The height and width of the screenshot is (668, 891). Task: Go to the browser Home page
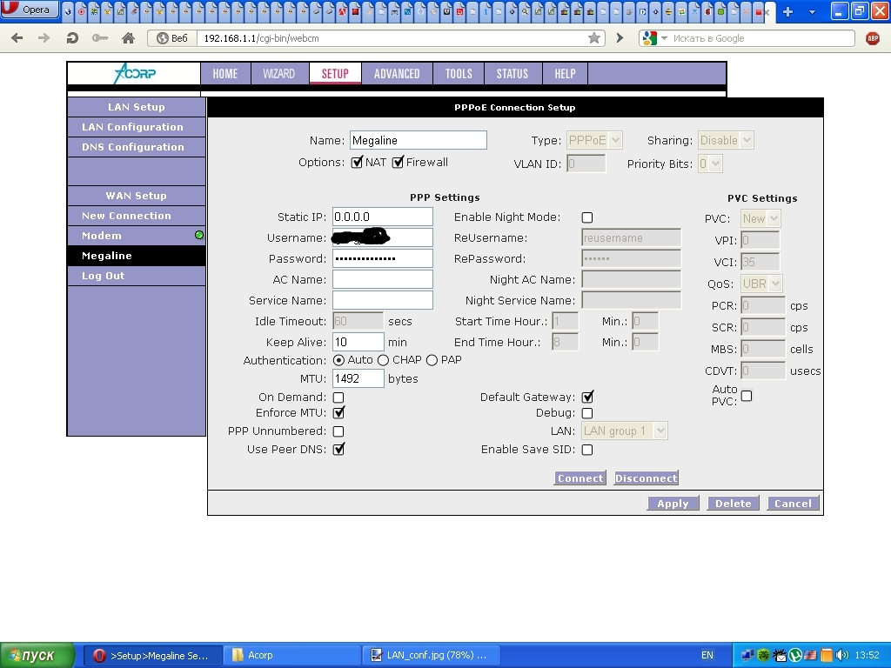coord(128,38)
